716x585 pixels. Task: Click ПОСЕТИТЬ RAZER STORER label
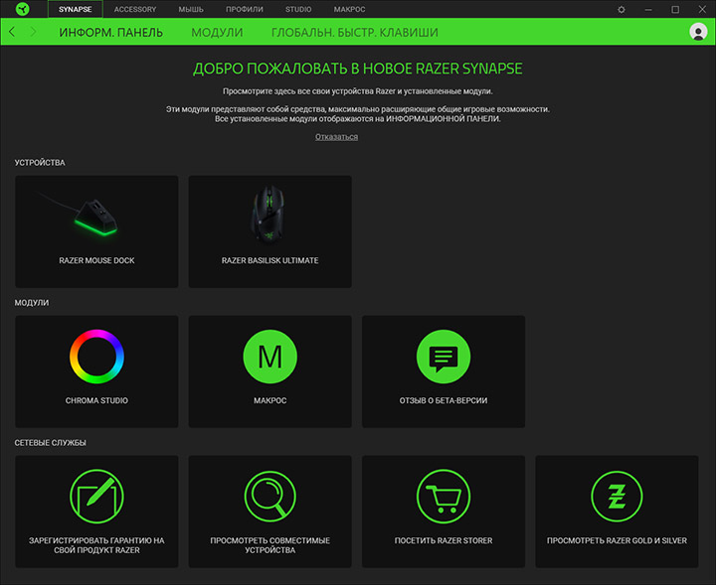coord(444,540)
